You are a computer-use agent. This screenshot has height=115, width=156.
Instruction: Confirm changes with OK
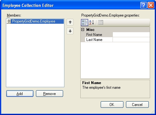[x=112, y=104]
